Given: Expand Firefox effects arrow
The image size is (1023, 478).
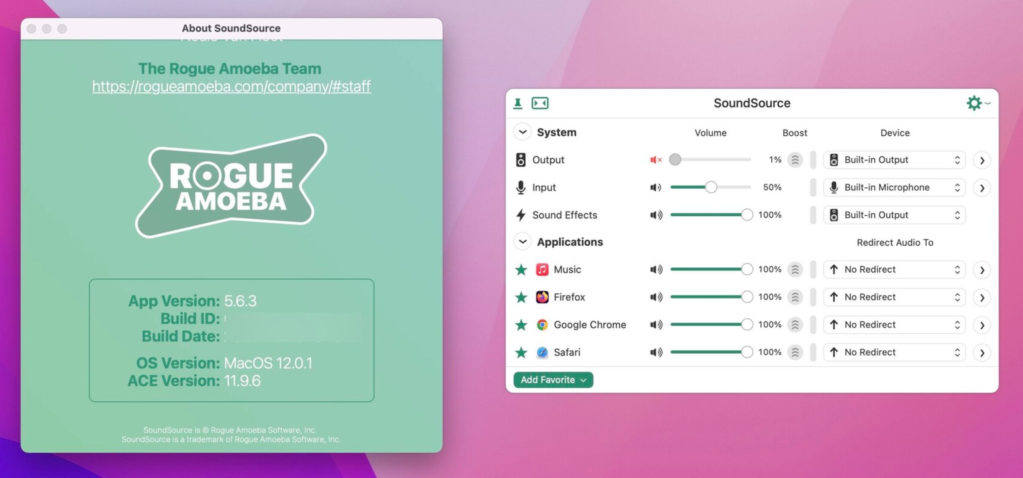Looking at the screenshot, I should tap(982, 298).
